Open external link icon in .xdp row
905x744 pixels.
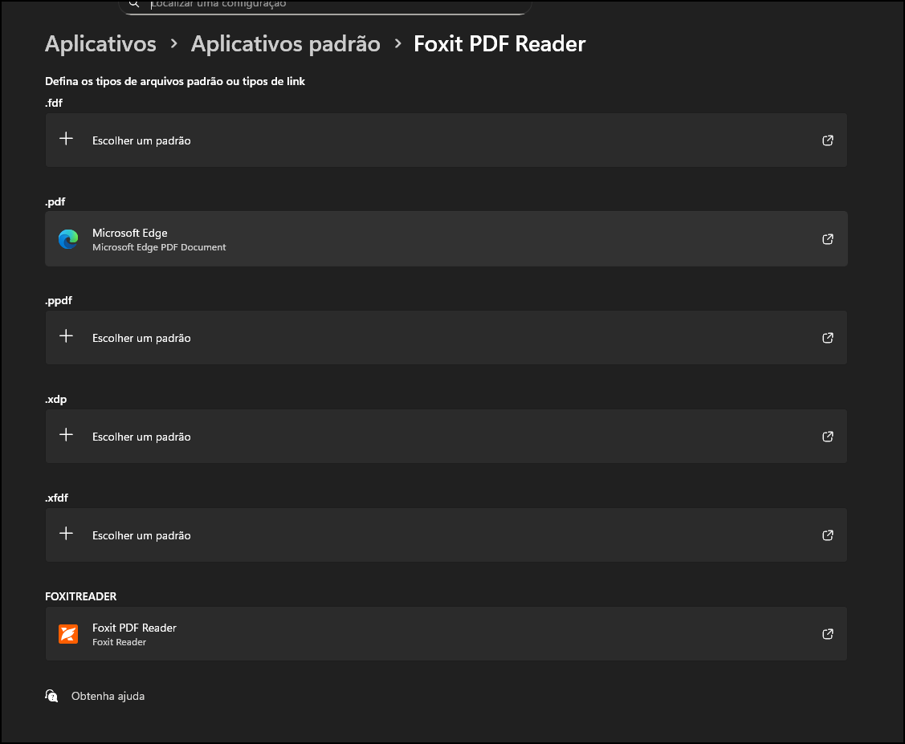pyautogui.click(x=828, y=437)
